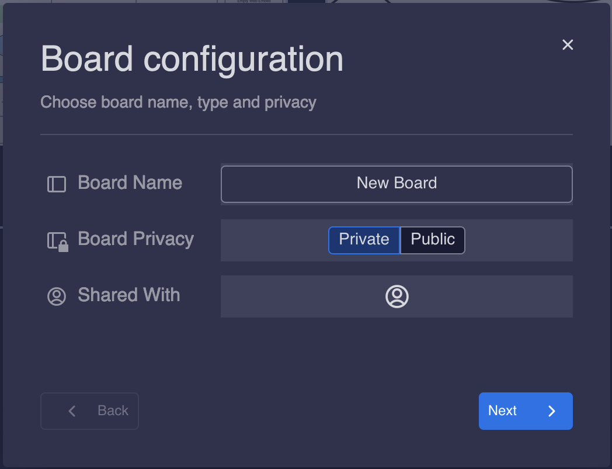Open the share-with user picker avatar icon
This screenshot has width=612, height=469.
[x=397, y=296]
